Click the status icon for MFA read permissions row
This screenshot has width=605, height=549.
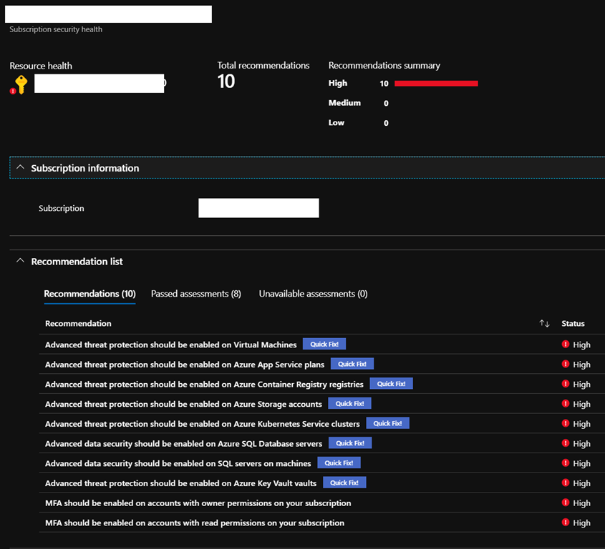coord(566,523)
